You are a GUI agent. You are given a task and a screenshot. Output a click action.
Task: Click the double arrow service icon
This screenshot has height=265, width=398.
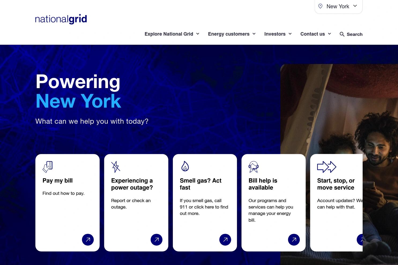pos(327,167)
